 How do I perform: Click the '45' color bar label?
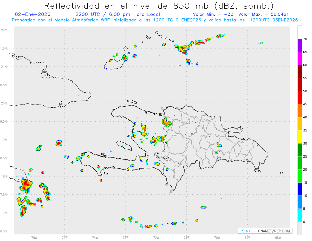pyautogui.click(x=305, y=104)
